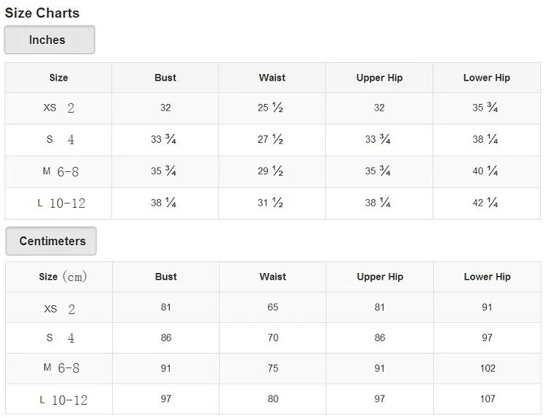Select XS 2 size cell in inches table
Image resolution: width=549 pixels, height=418 pixels.
pos(59,108)
